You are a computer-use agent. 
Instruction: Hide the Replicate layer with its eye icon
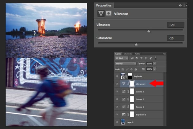point(117,76)
